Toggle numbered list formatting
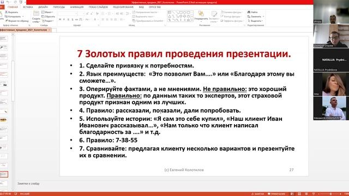The width and height of the screenshot is (349, 196). click(x=110, y=14)
